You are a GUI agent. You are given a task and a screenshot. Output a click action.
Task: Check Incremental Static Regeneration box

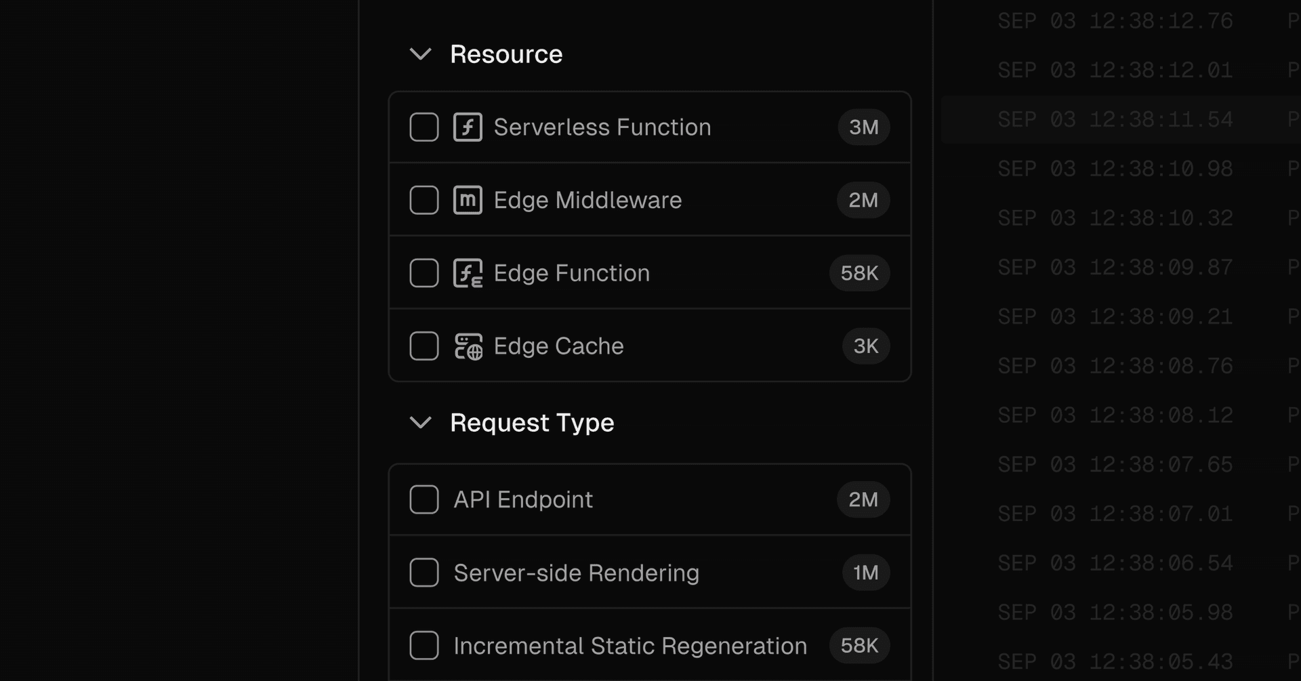pos(424,646)
